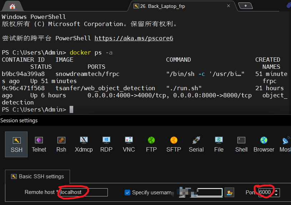This screenshot has height=205, width=291.
Task: Select the SSH session type
Action: pyautogui.click(x=16, y=144)
